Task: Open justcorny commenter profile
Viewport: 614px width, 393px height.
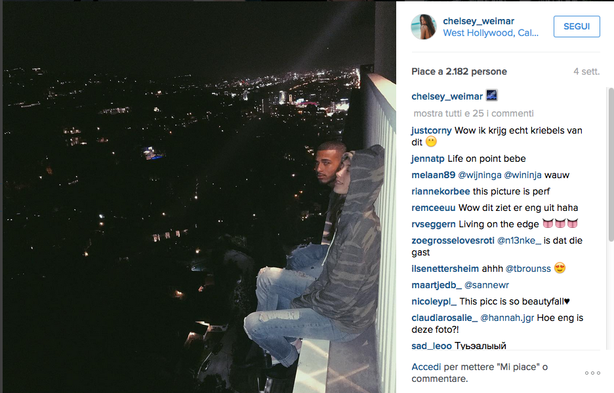Action: 432,130
